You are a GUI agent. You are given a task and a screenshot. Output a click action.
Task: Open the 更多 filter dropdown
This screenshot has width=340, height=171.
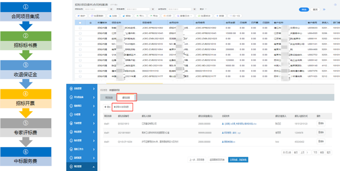tap(202, 9)
